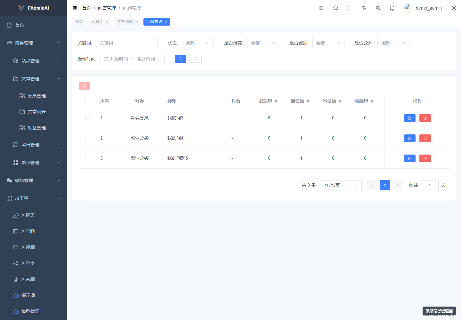Open AI视频 in the sidebar
This screenshot has height=320, width=461.
pos(34,247)
